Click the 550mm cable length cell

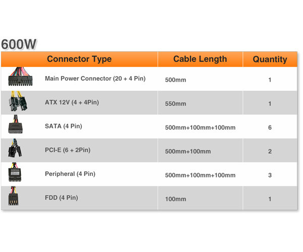(x=175, y=104)
